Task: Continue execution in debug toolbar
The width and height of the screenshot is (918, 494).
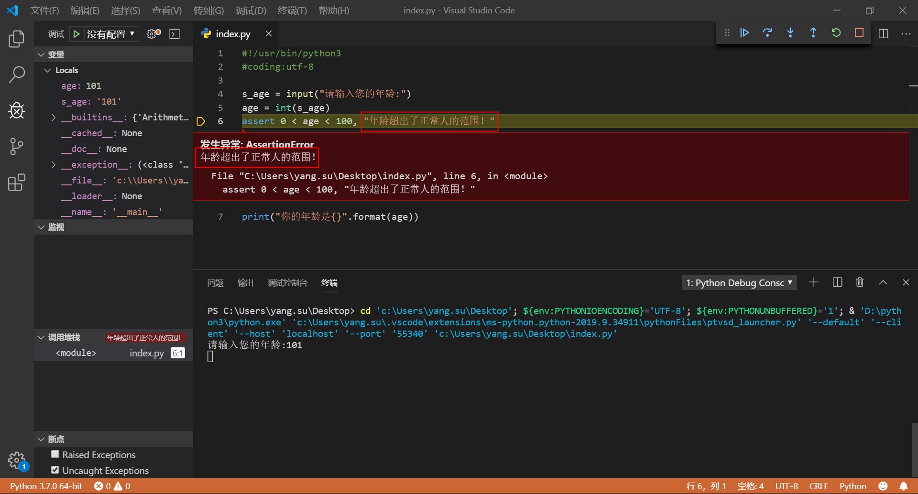Action: coord(744,32)
